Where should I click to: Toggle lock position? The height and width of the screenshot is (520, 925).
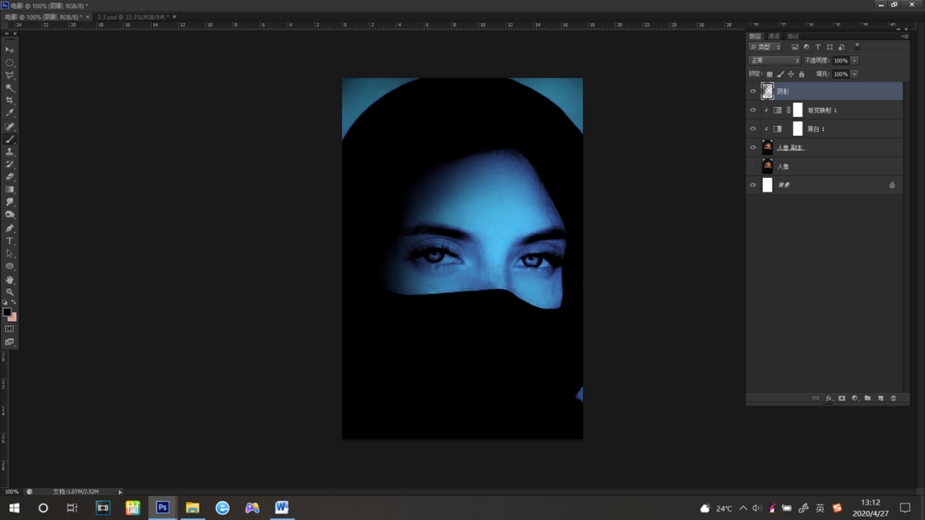pos(791,74)
